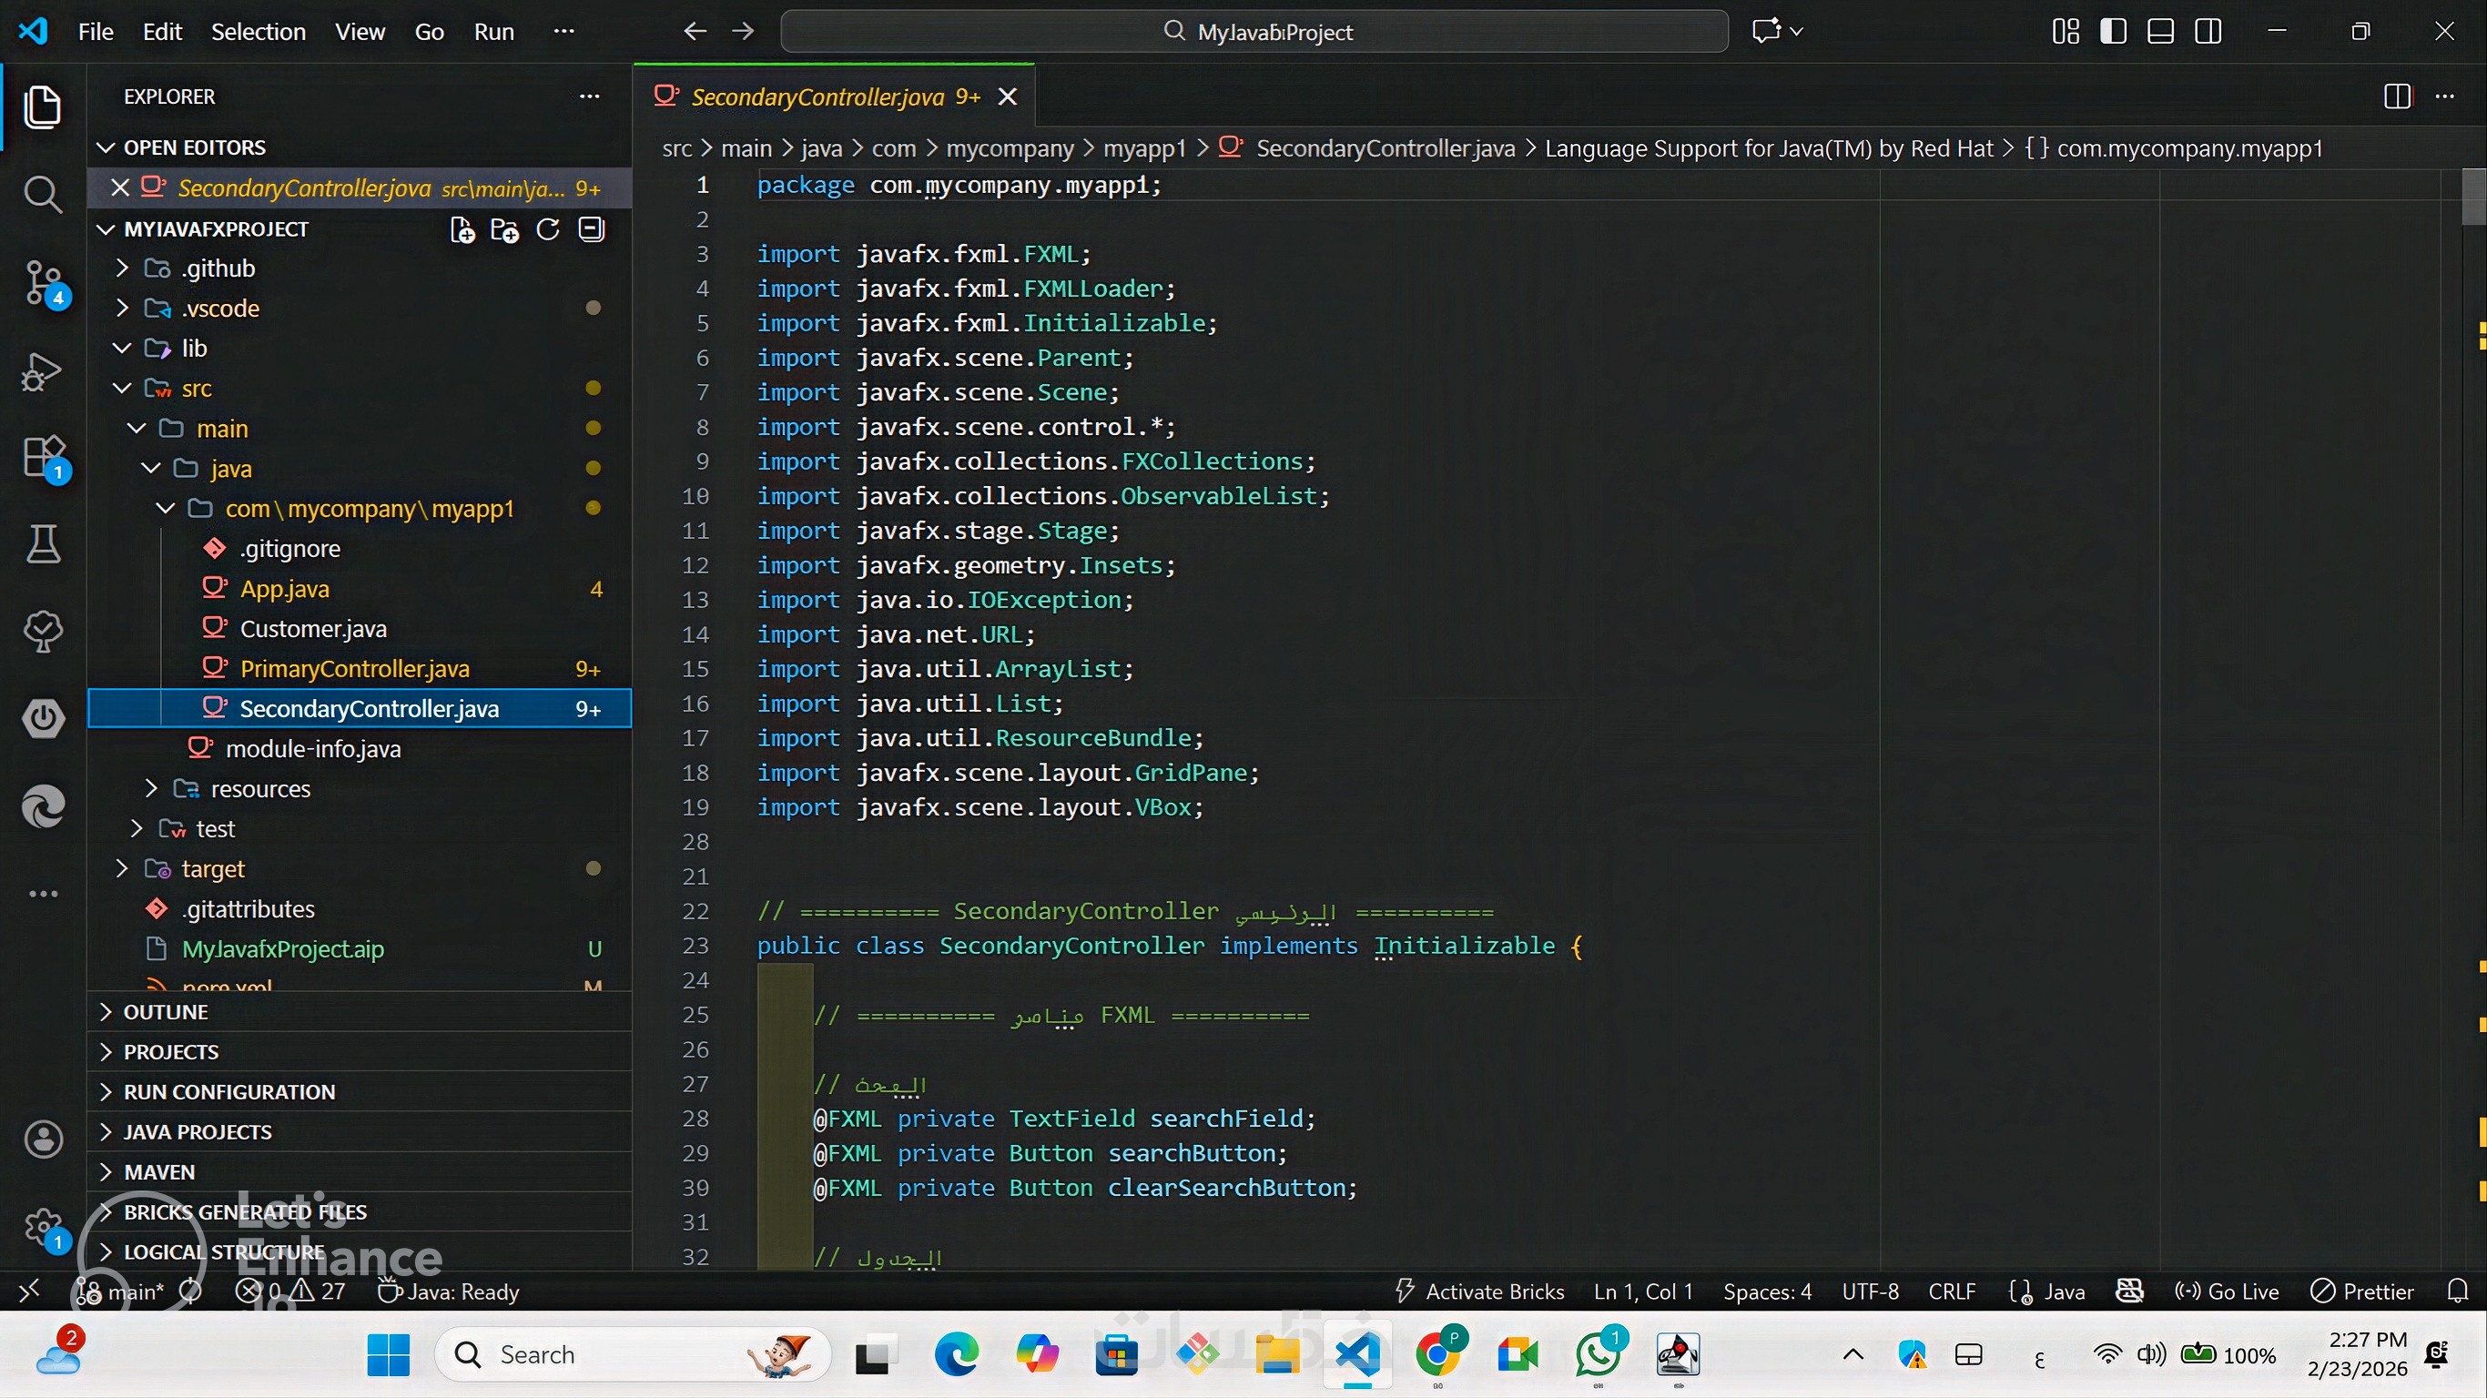2487x1398 pixels.
Task: Collapse all folders in explorer
Action: [x=591, y=229]
